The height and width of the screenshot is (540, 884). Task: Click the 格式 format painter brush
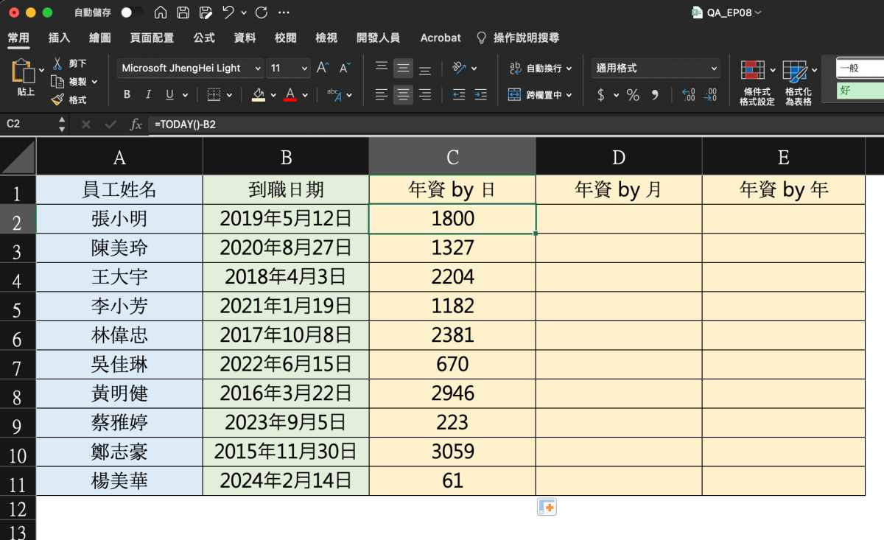69,99
